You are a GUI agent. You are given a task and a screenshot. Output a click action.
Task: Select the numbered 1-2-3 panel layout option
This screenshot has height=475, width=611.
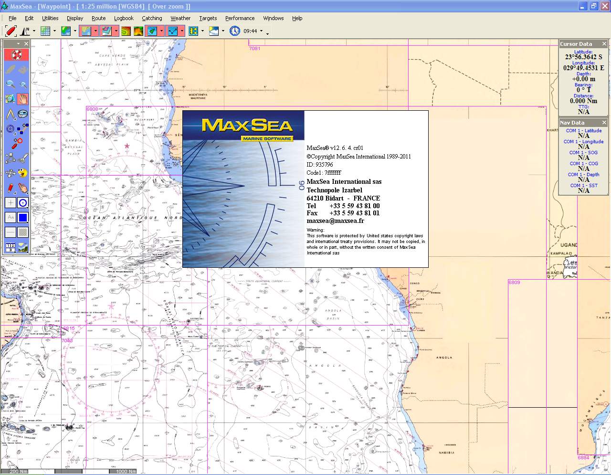click(x=10, y=247)
